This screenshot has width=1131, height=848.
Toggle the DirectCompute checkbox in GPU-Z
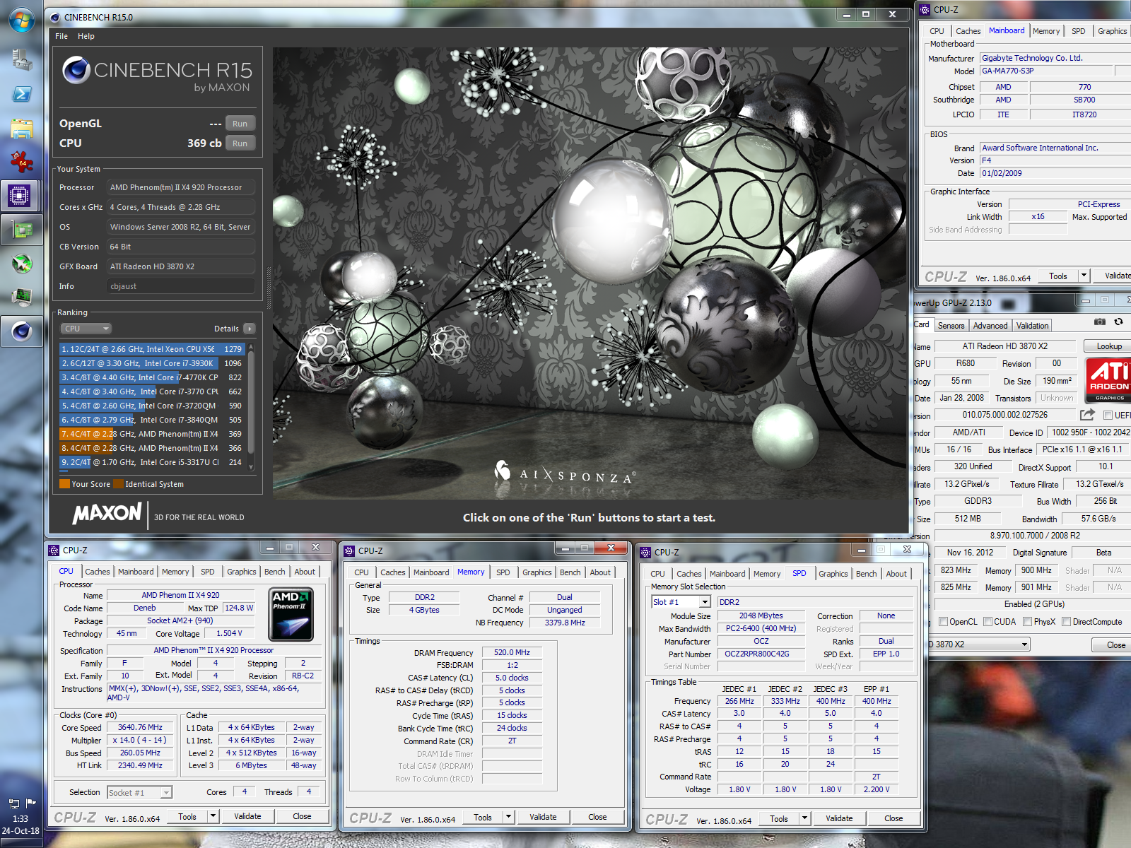pos(1067,622)
